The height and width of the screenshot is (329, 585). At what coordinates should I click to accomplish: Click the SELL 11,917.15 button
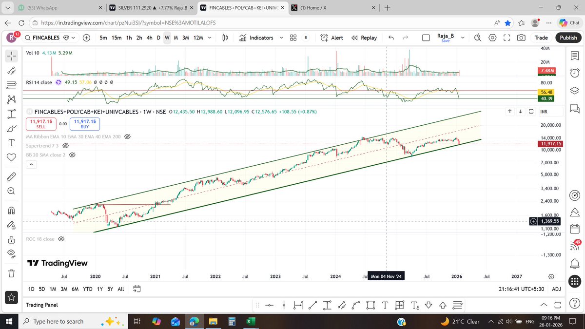point(41,124)
